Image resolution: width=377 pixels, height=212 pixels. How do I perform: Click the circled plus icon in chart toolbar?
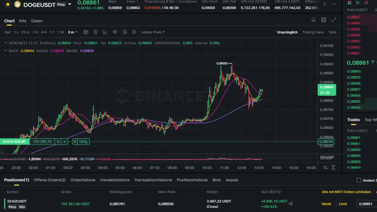95,32
